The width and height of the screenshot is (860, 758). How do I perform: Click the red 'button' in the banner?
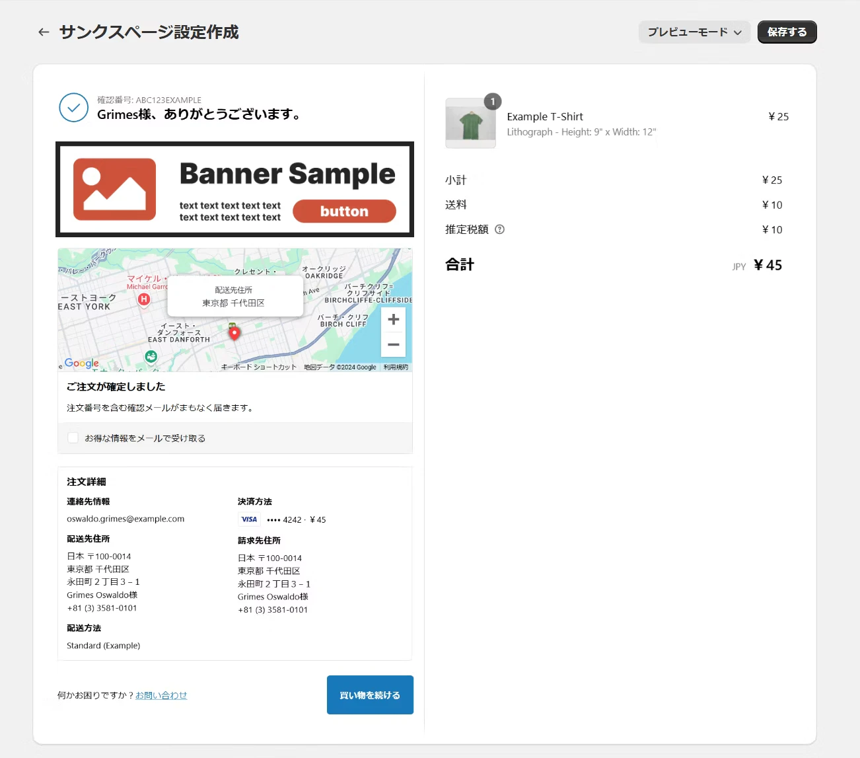click(344, 211)
